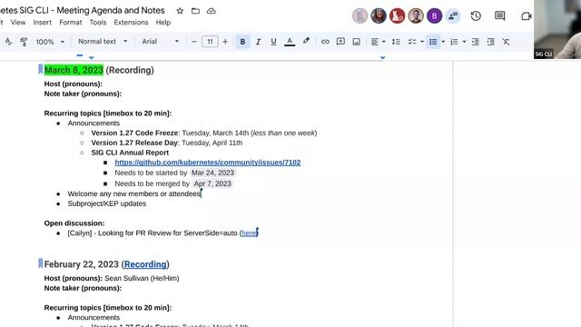This screenshot has height=327, width=581.
Task: Click 'Sean Sullivan (He/Him)' host text
Action: pos(142,279)
